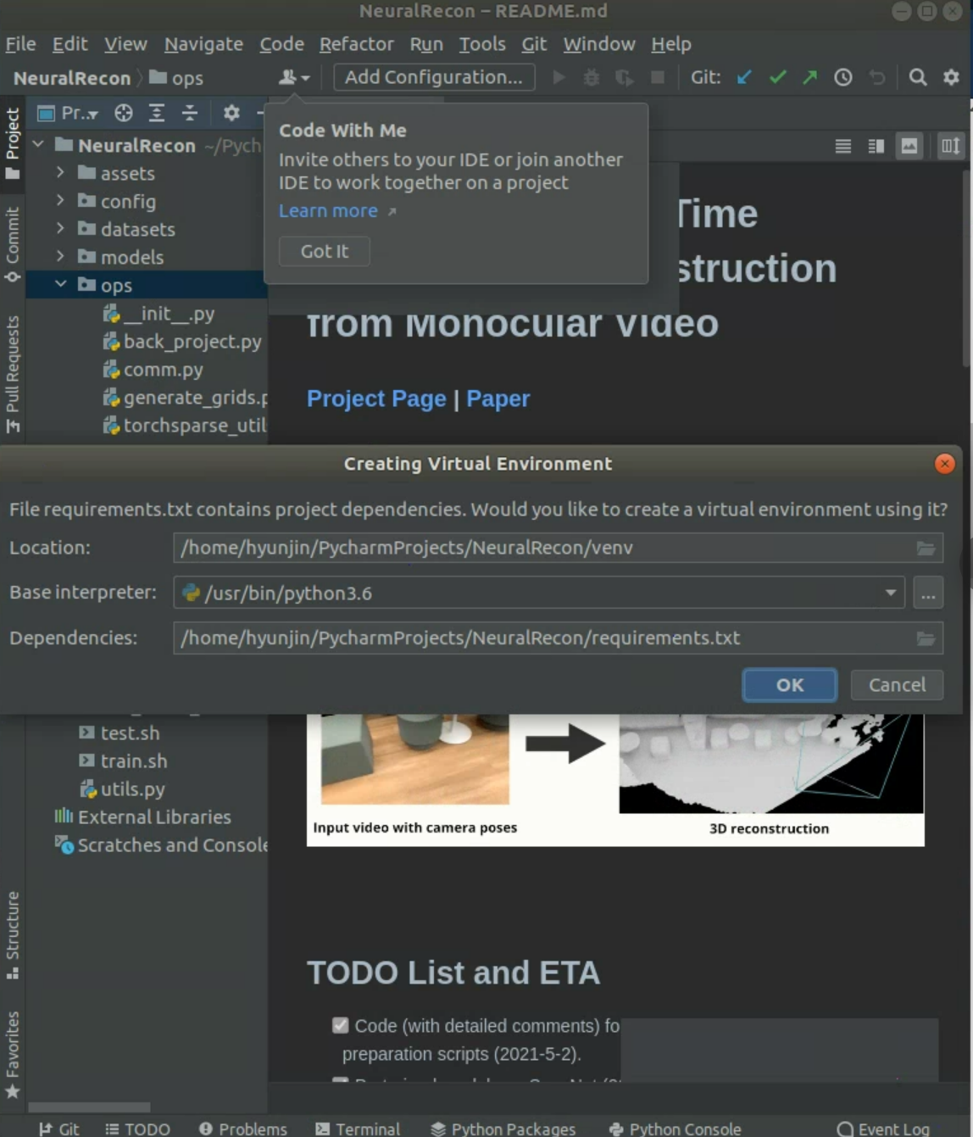This screenshot has height=1137, width=973.
Task: Open the Project Page link
Action: (x=376, y=399)
